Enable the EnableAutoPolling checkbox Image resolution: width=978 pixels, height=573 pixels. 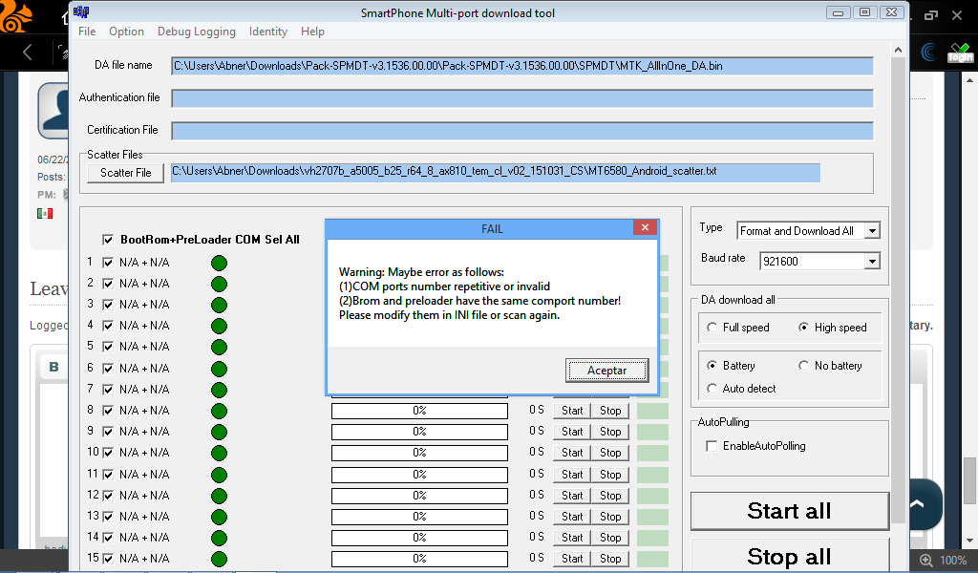point(711,446)
